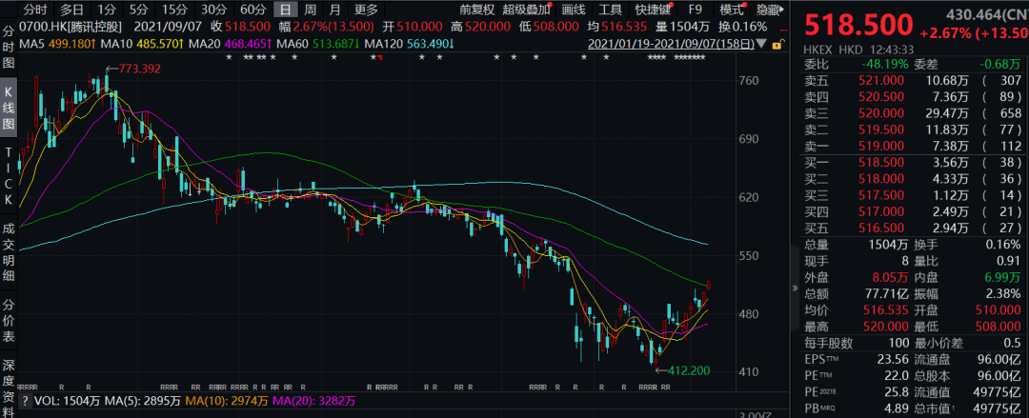The height and width of the screenshot is (418, 1029).
Task: Select the K线图 sidebar view
Action: point(9,108)
